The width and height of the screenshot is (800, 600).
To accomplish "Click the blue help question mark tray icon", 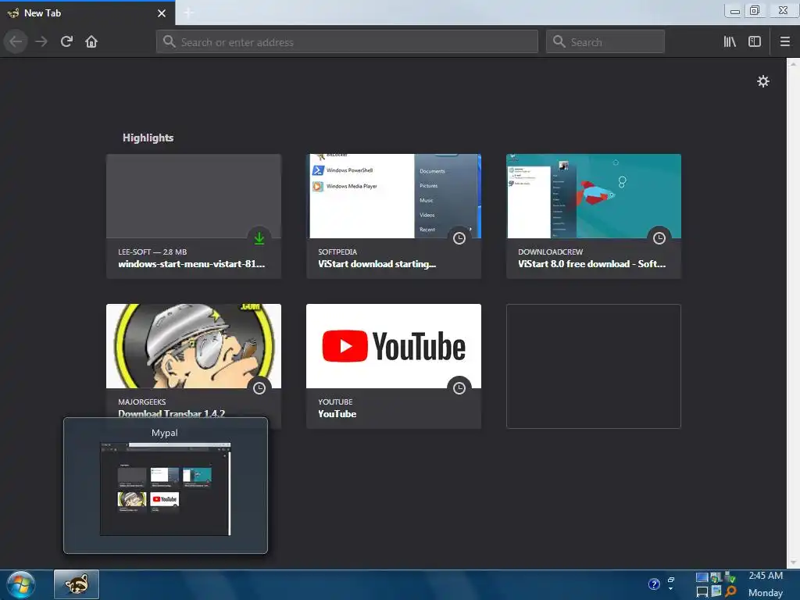I will click(x=654, y=584).
